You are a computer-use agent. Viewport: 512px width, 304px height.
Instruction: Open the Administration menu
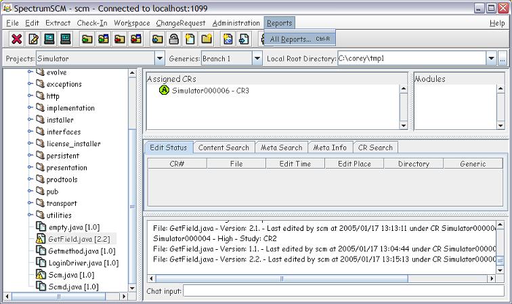236,23
